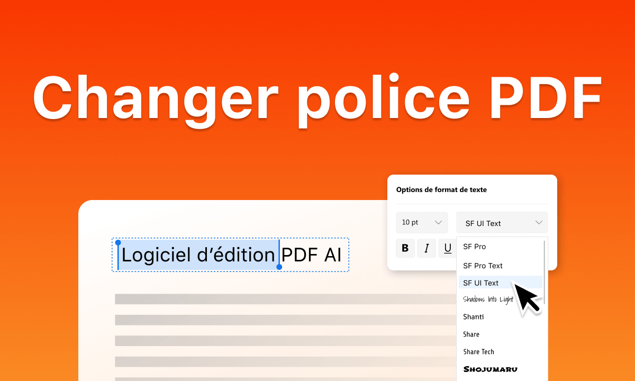Select the Shanti font entry
The width and height of the screenshot is (635, 381).
click(473, 316)
